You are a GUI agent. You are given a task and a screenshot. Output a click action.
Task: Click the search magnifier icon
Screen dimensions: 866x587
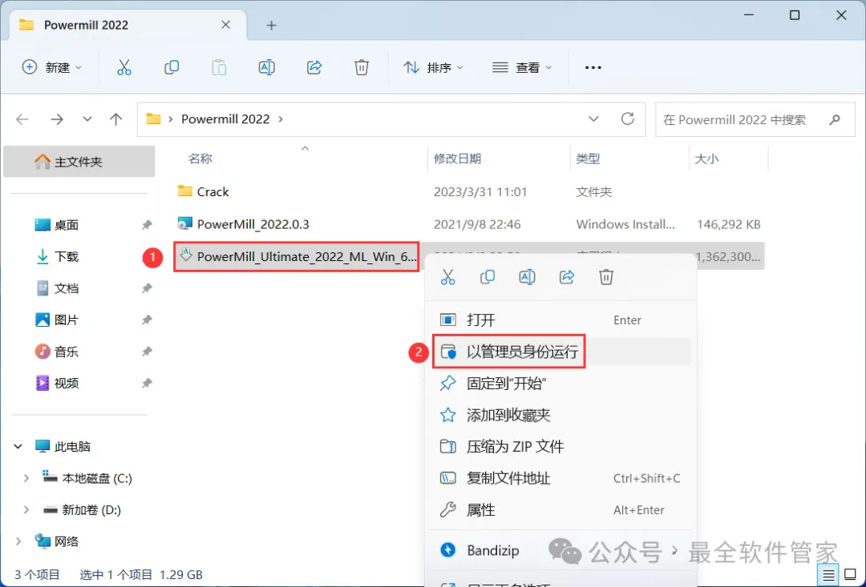pos(835,119)
